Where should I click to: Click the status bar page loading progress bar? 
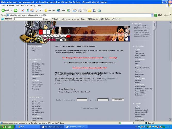point(126,123)
